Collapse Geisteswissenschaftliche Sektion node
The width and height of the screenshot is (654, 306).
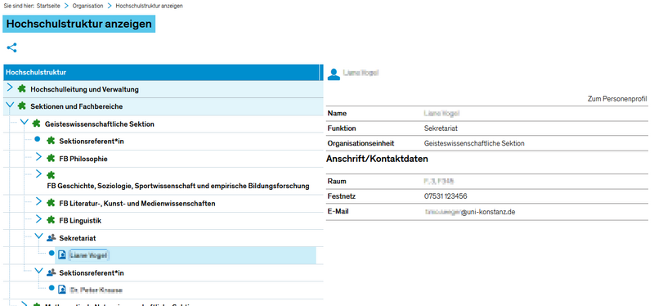click(25, 123)
